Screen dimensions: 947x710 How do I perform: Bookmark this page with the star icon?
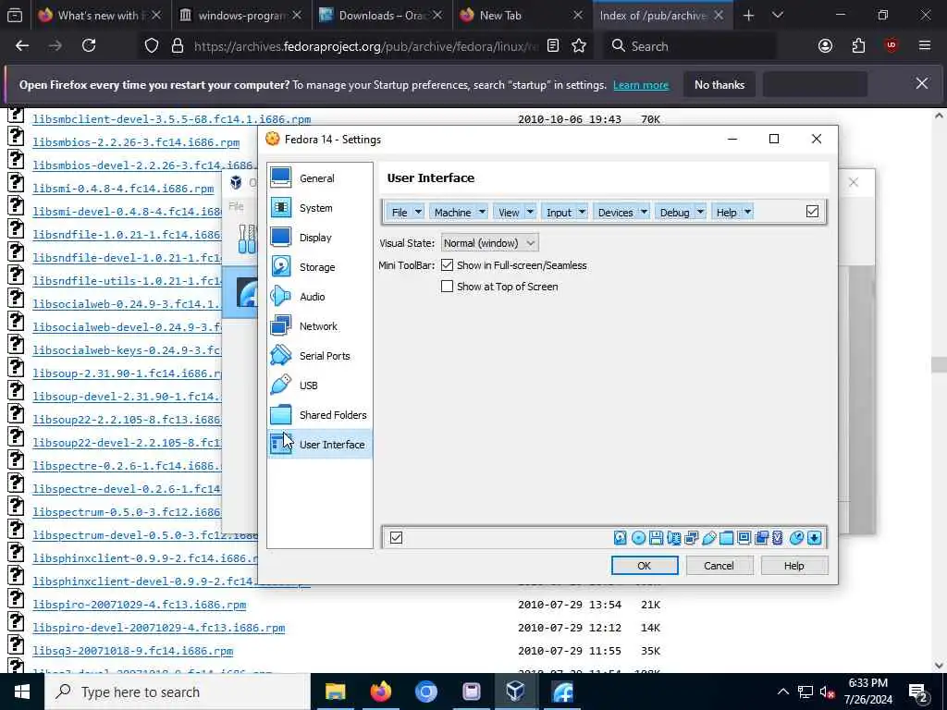(579, 46)
